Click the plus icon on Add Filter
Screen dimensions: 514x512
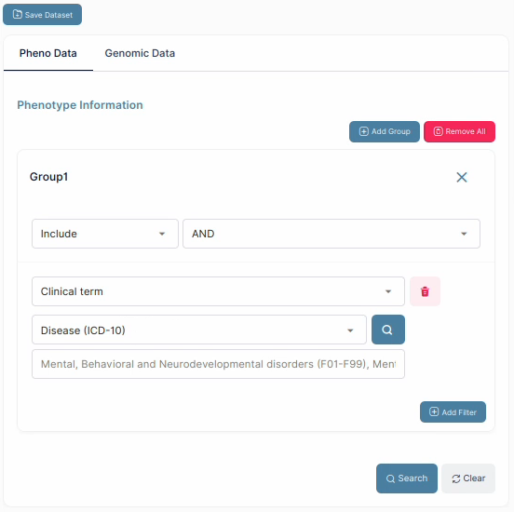[434, 411]
